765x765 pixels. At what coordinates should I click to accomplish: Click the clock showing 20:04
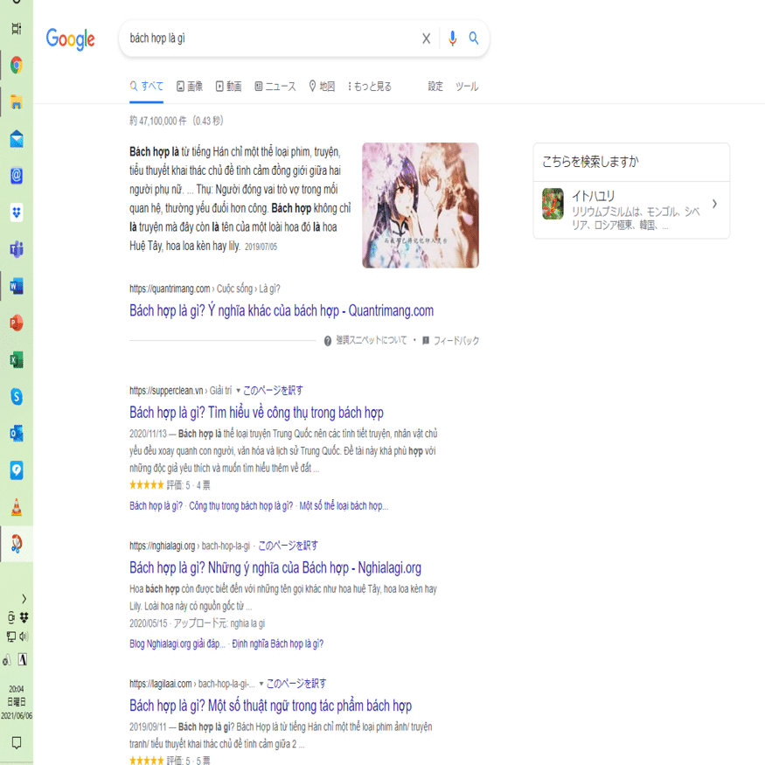pos(16,689)
